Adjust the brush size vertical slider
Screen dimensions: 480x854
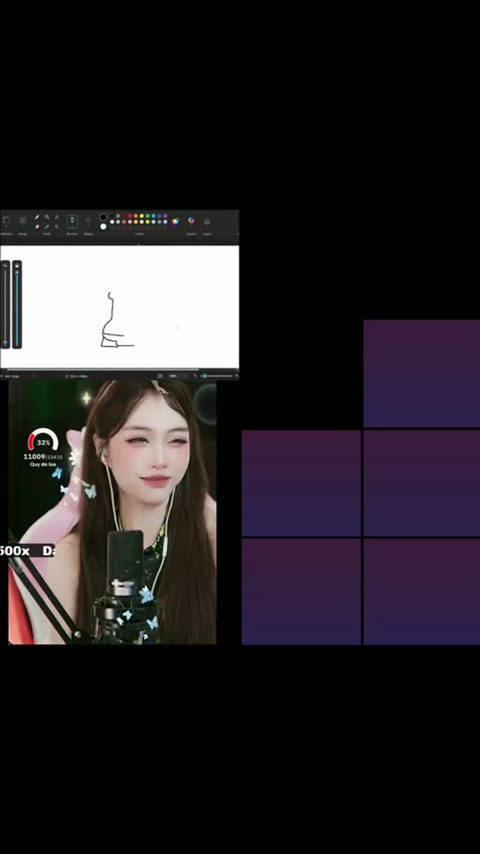5,305
